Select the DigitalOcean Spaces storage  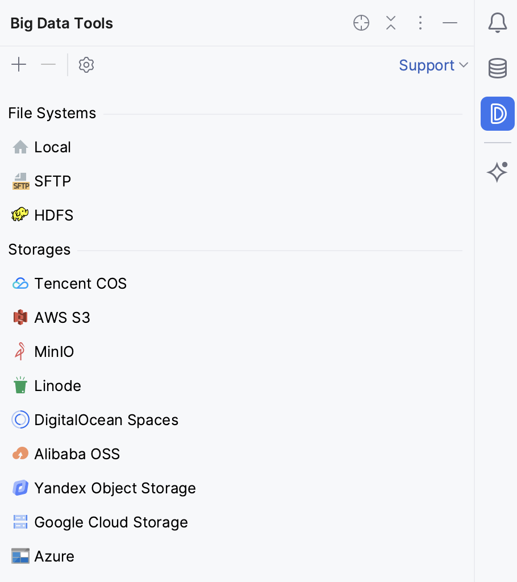click(106, 419)
